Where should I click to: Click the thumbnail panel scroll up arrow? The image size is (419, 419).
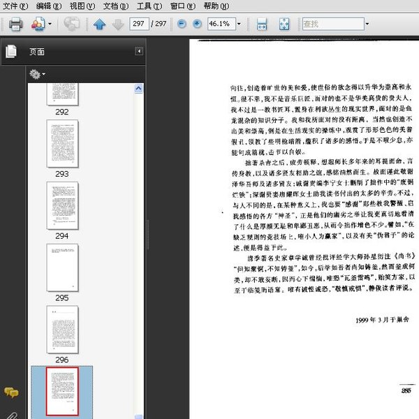click(x=138, y=88)
